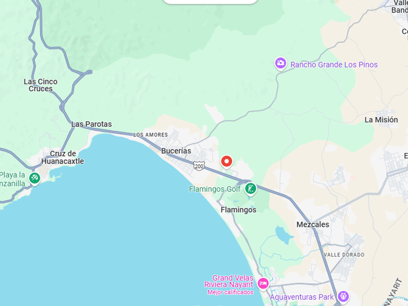Select the Cruz de Huanacaxtle label
This screenshot has width=408, height=306.
click(x=63, y=157)
